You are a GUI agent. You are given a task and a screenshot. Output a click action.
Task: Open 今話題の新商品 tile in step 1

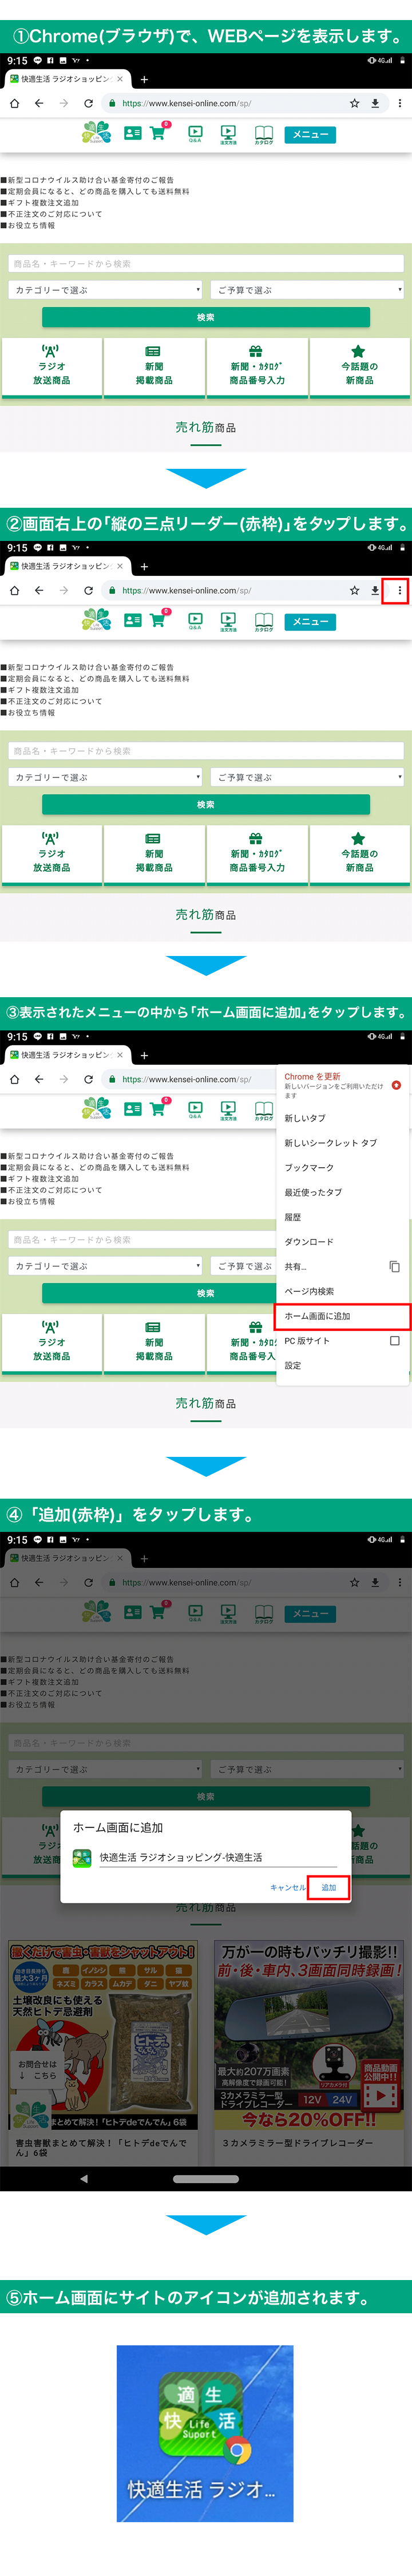[360, 367]
